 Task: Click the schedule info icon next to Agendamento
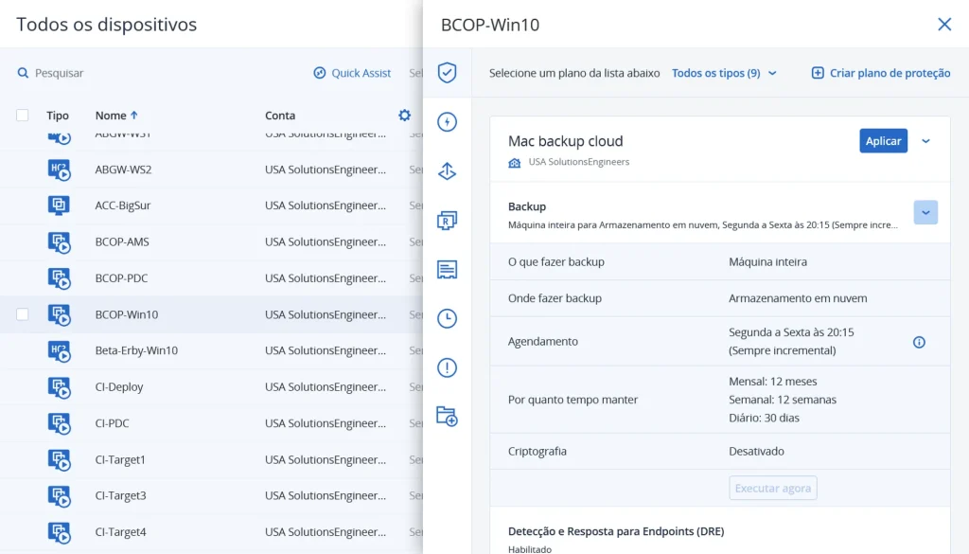coord(918,342)
